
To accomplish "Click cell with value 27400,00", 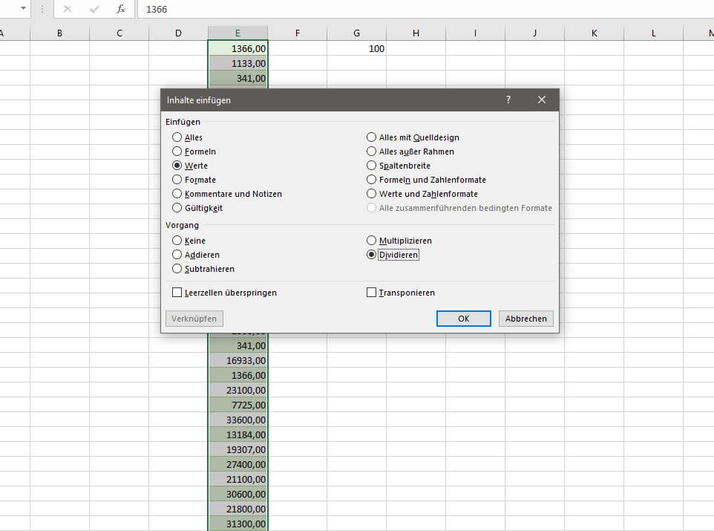I will (x=238, y=464).
